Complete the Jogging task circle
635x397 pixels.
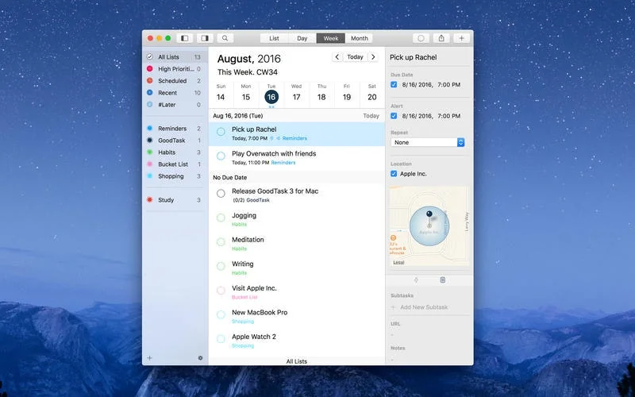221,218
